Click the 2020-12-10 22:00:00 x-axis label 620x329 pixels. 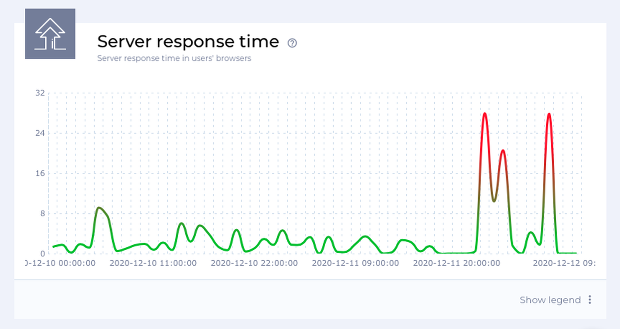254,262
